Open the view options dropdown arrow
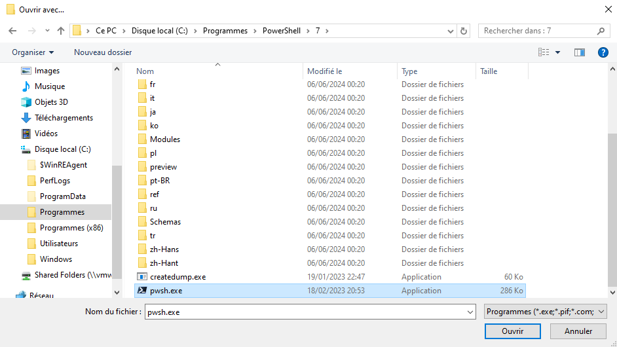This screenshot has height=347, width=617. click(557, 52)
